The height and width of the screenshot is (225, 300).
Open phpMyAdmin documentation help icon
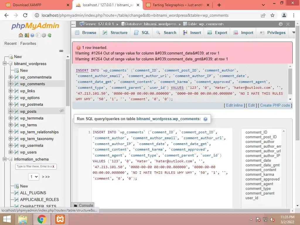(x=32, y=35)
